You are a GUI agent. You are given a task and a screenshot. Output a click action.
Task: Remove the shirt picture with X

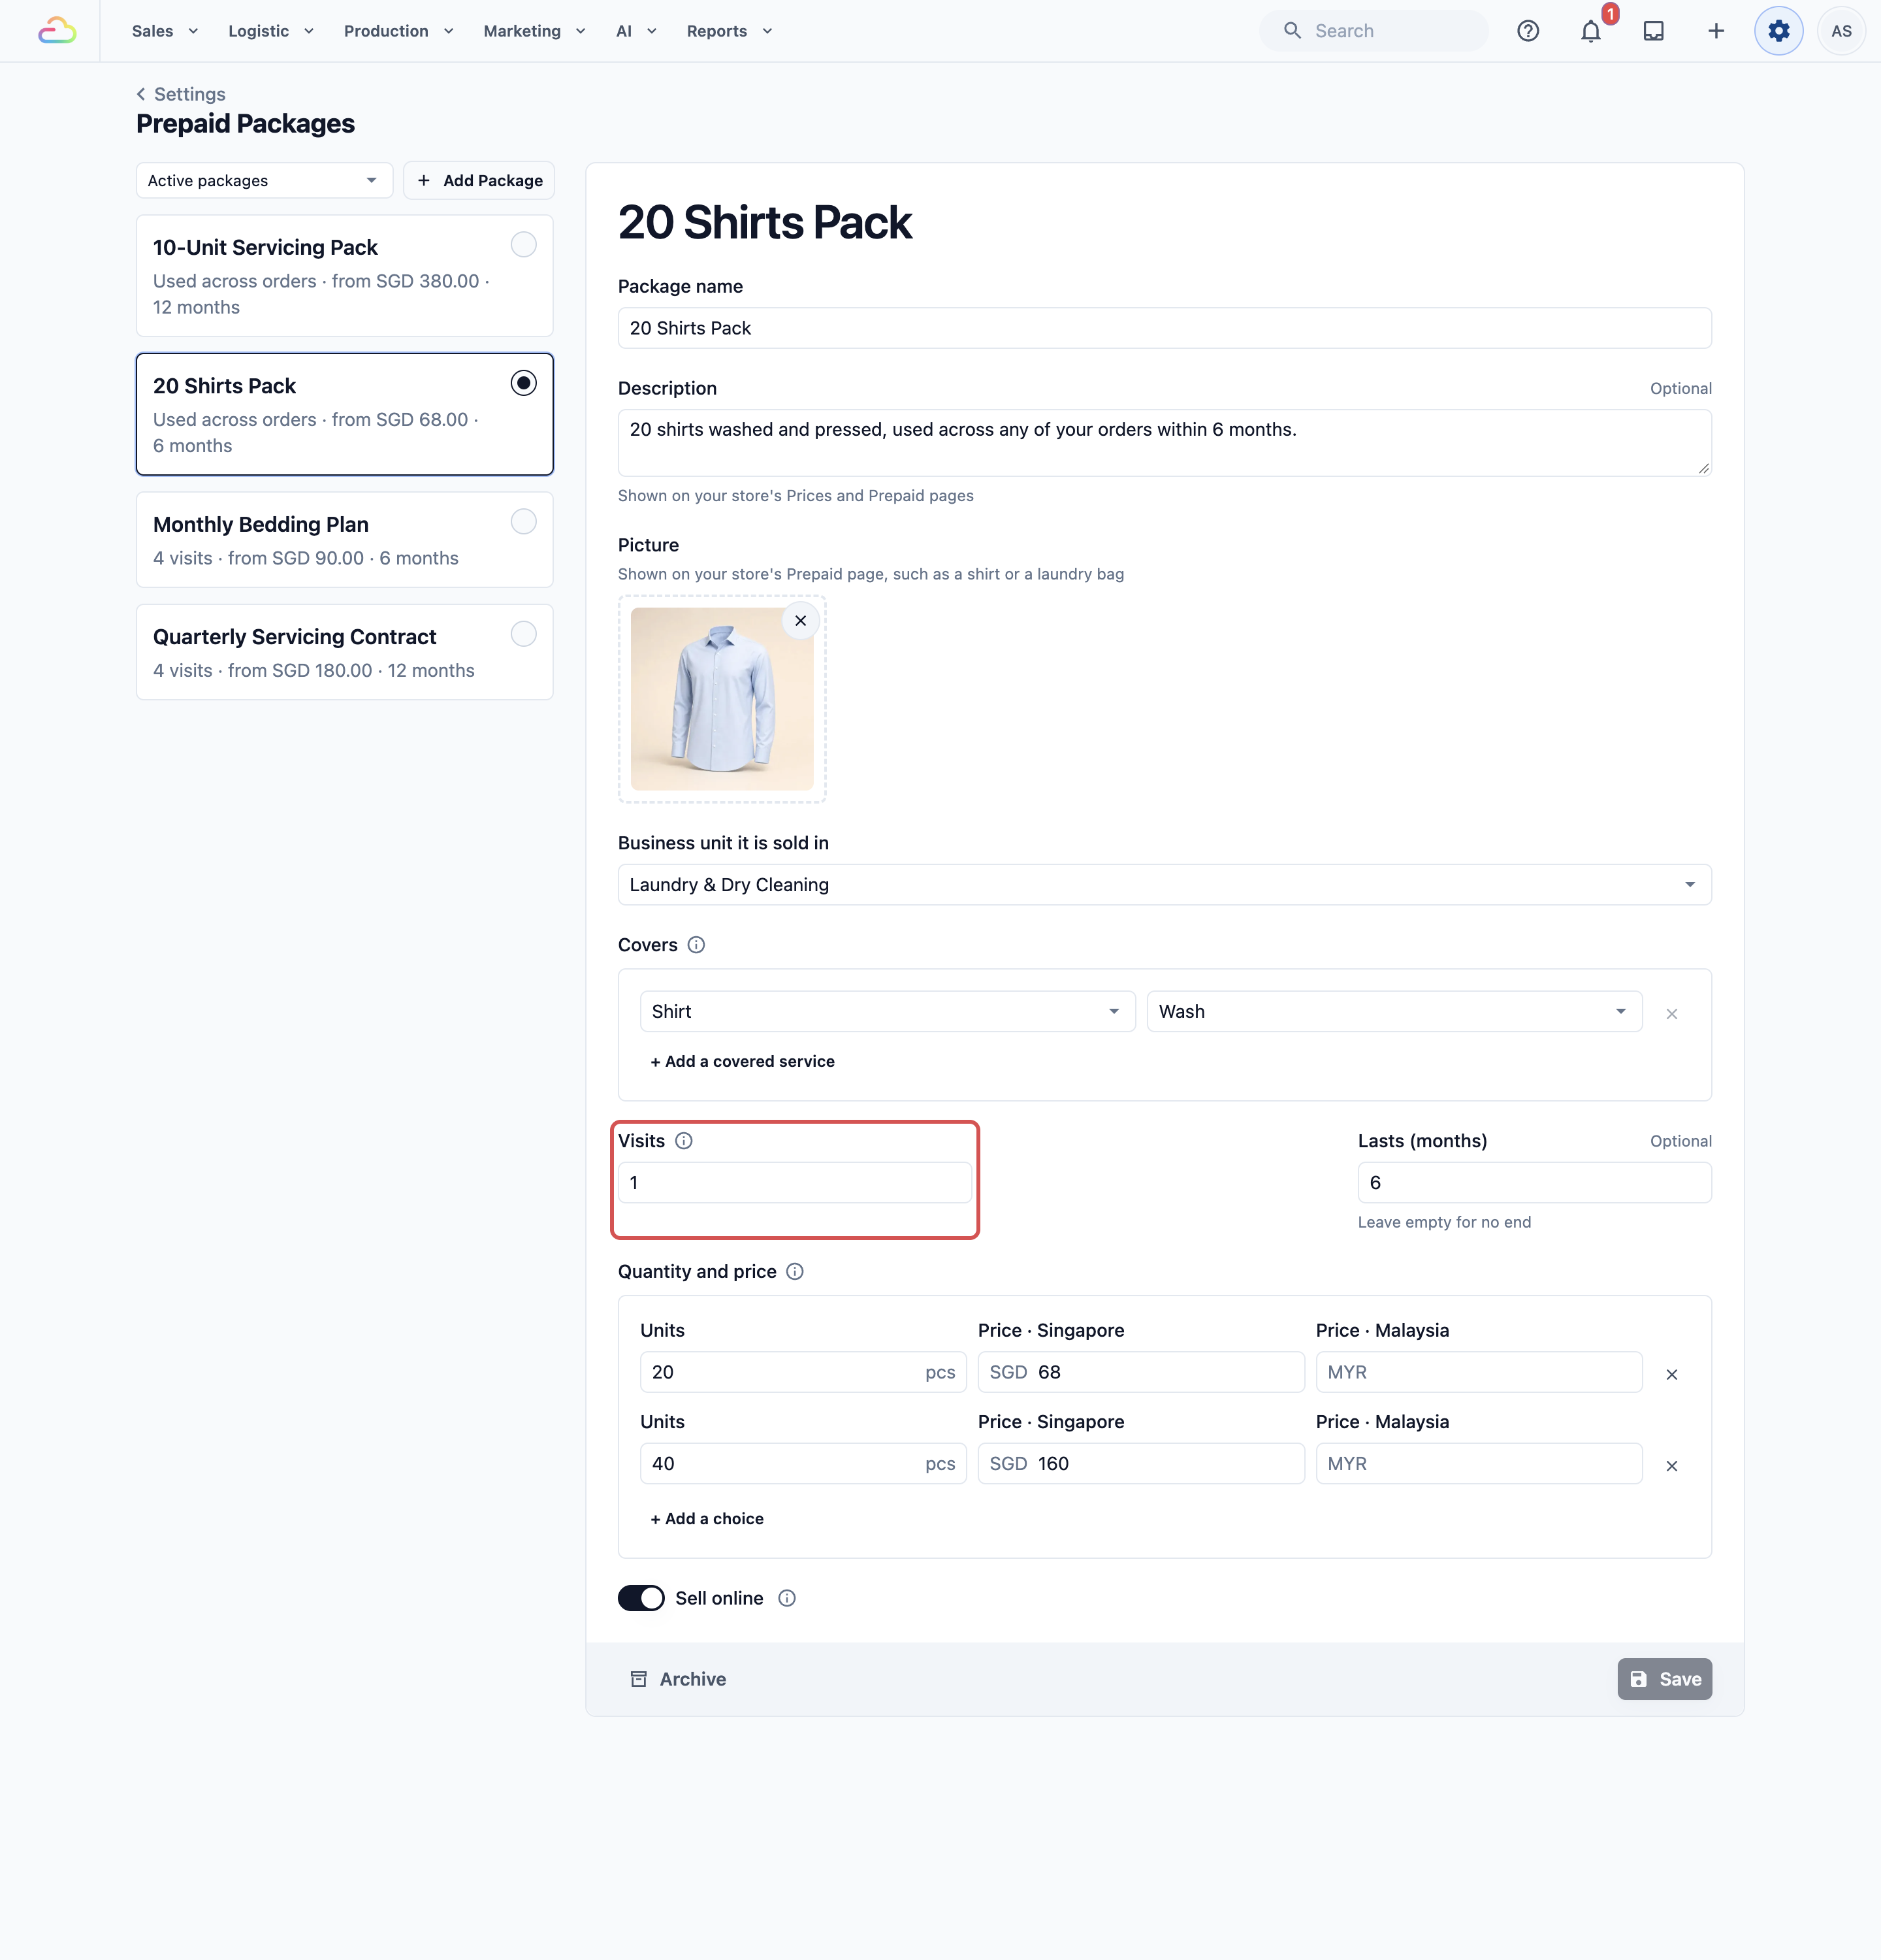801,621
